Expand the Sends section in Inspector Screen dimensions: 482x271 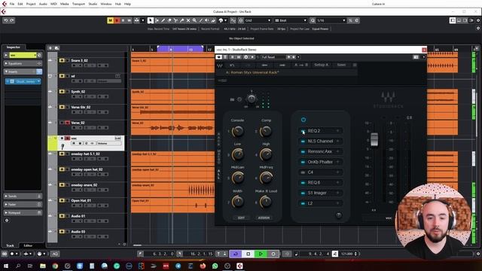click(23, 196)
